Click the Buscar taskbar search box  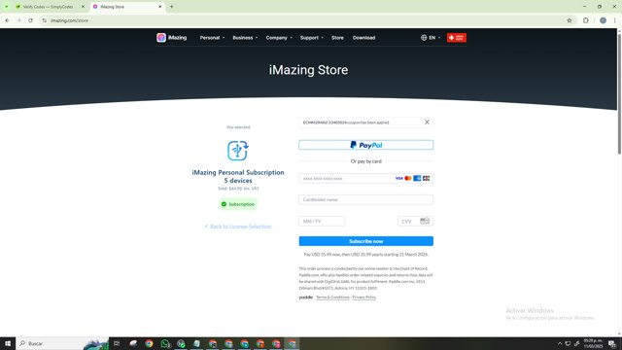coord(62,343)
